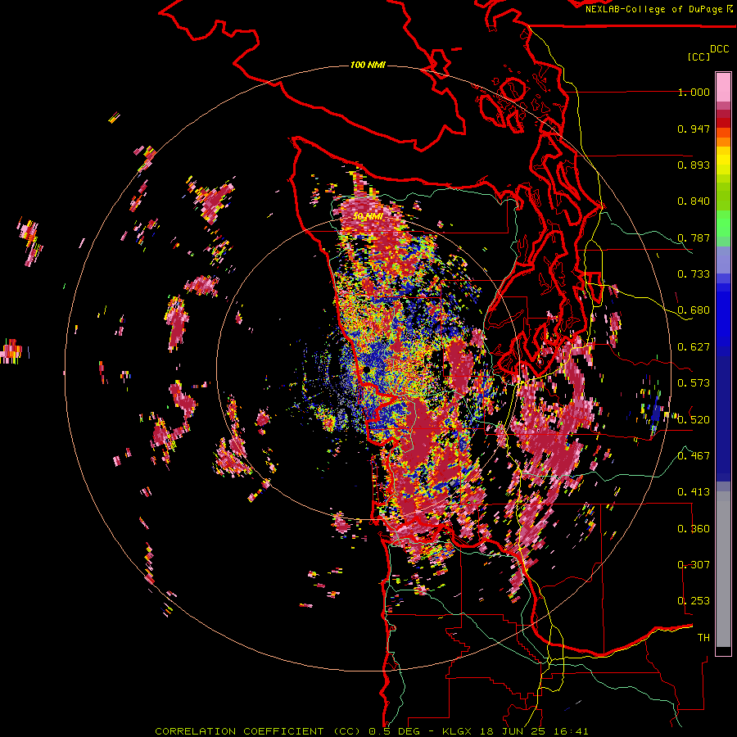Click the 0.733 scale value

pyautogui.click(x=694, y=274)
